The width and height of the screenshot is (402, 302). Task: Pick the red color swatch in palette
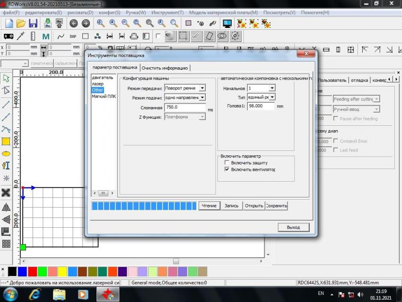32,271
